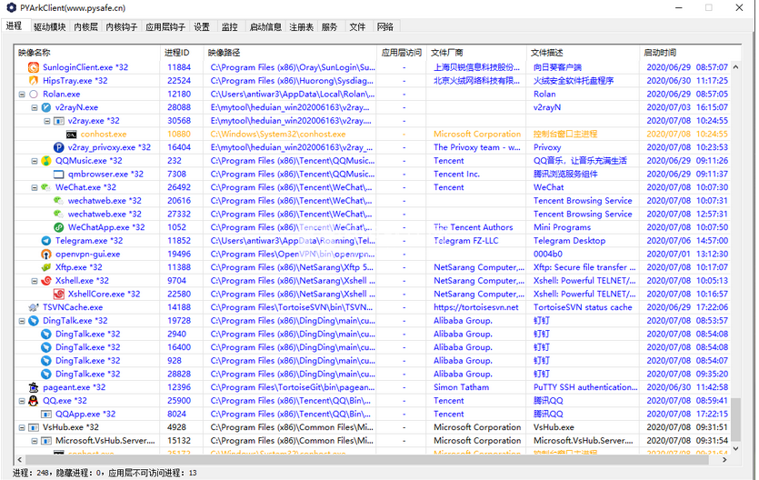Collapse the v2ray.exe *32 subtree
This screenshot has height=480, width=759.
[x=47, y=121]
